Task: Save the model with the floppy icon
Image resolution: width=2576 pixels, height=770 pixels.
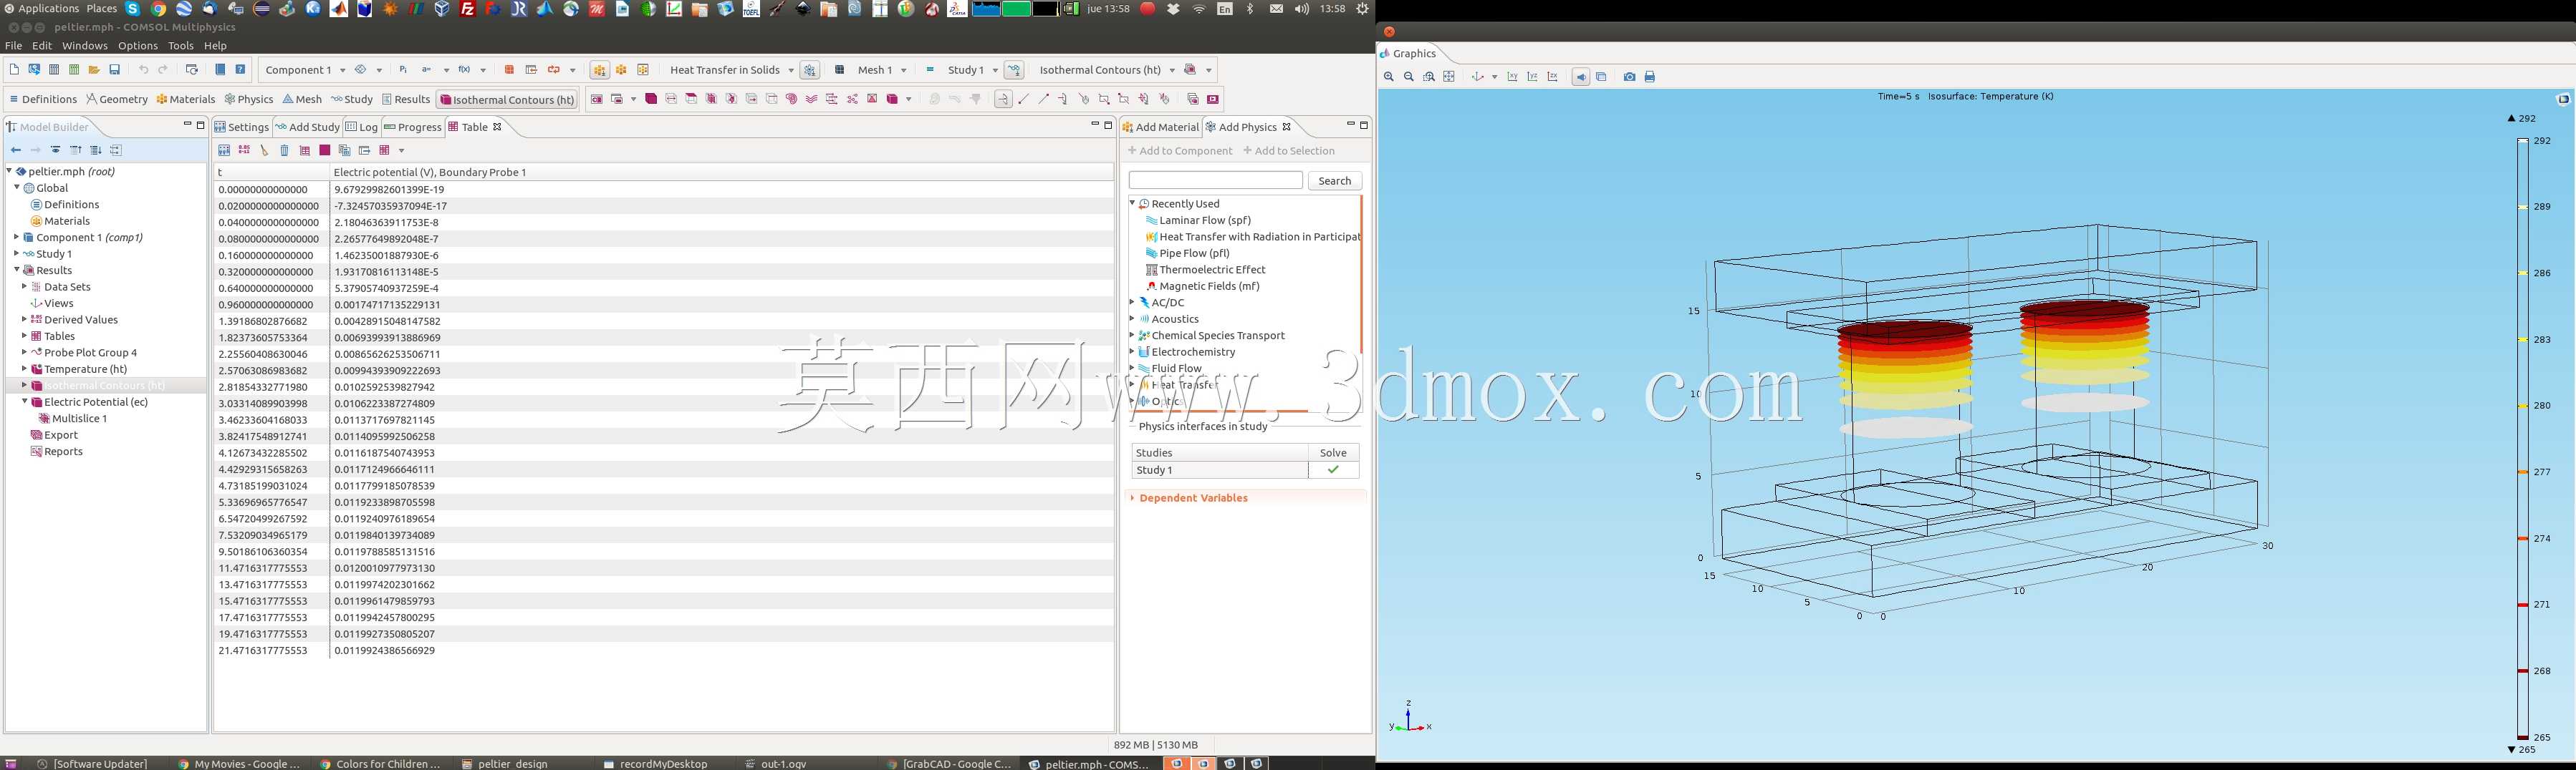Action: click(x=115, y=70)
